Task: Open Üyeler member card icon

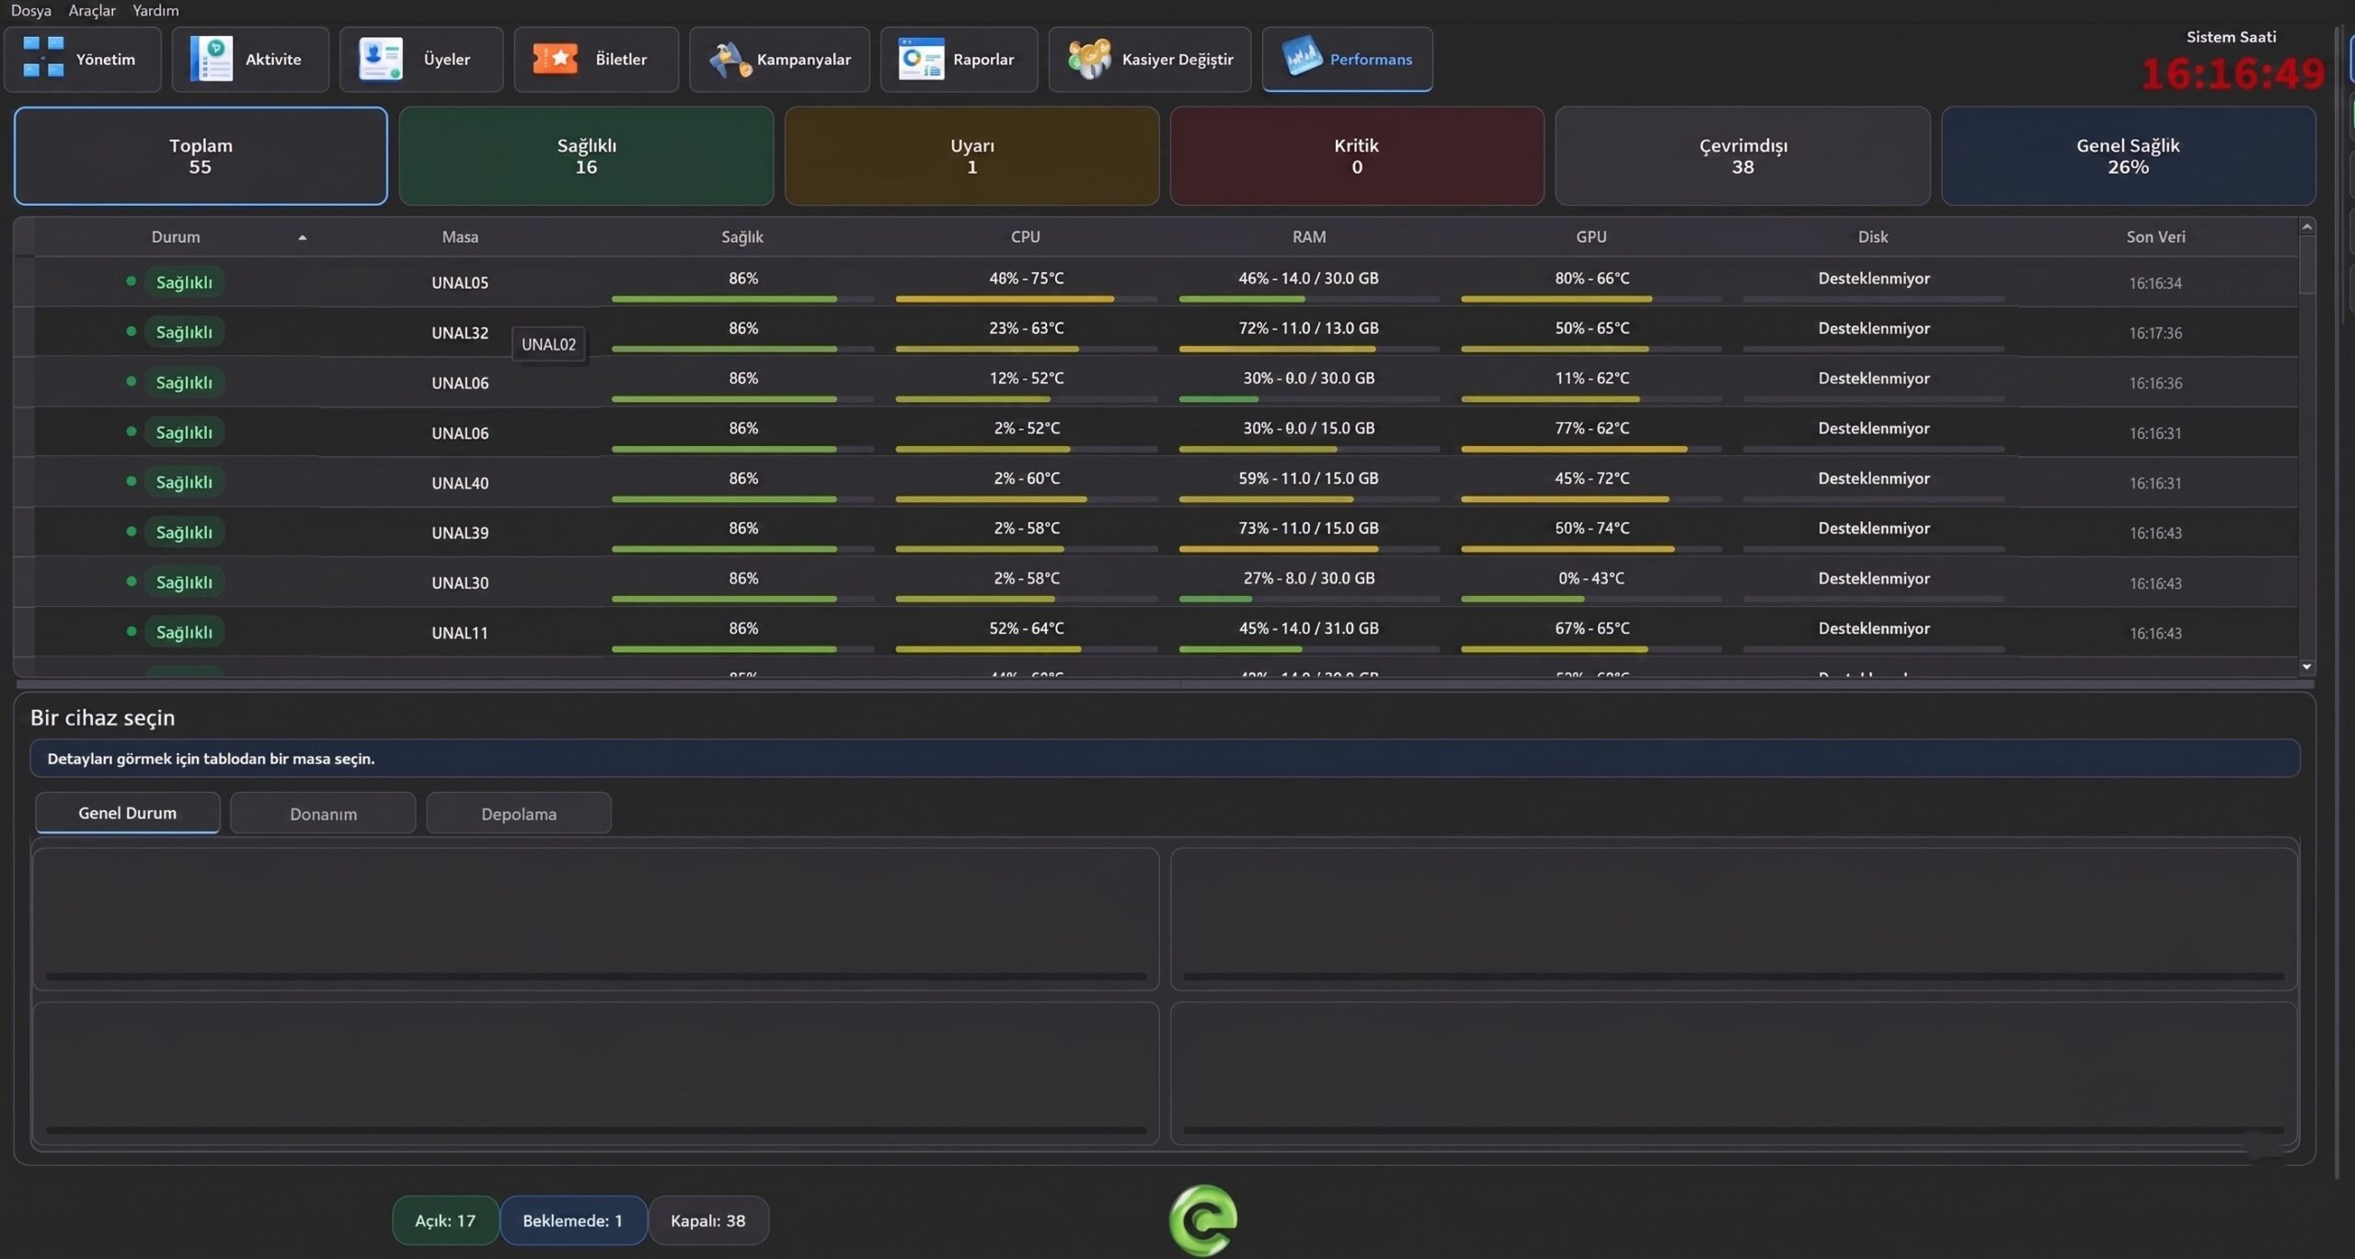Action: click(380, 58)
